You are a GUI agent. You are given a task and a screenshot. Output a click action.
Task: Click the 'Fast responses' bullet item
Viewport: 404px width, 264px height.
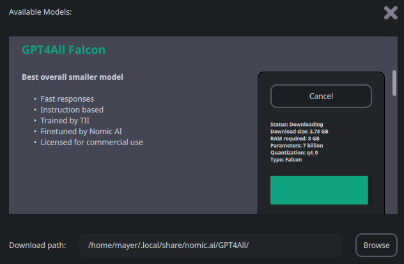(67, 99)
